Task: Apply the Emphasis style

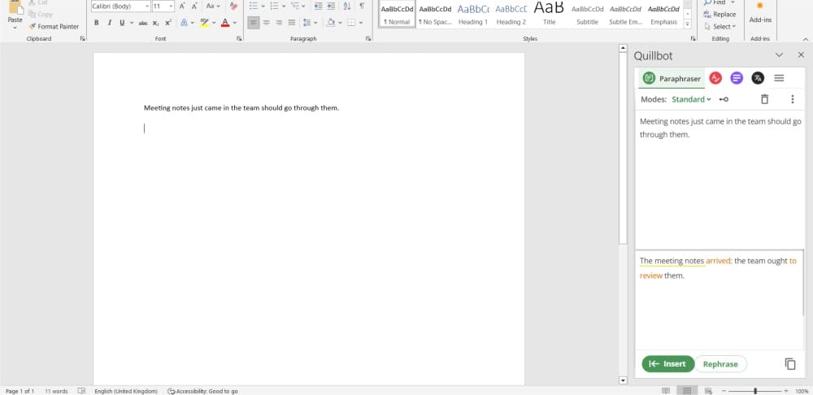Action: point(663,15)
